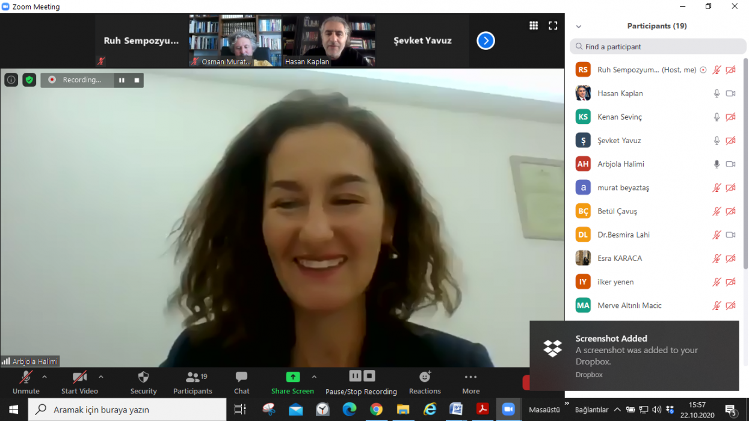Open share options arrow beside Share Screen
This screenshot has width=749, height=421.
coord(314,377)
